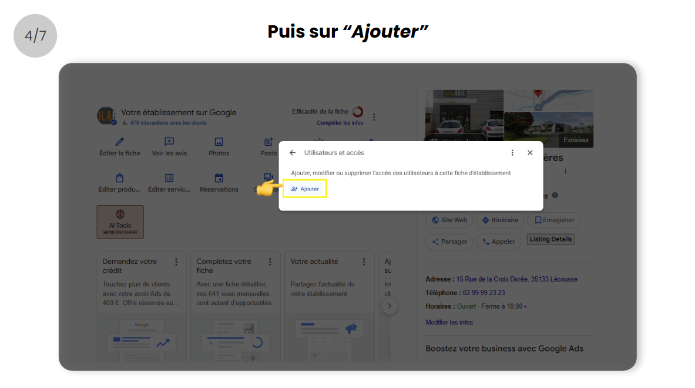Open the Modifier les infos link
Screen dimensions: 695x388
point(449,322)
